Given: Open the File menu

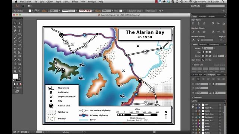Looking at the screenshot, I should click(35, 1).
